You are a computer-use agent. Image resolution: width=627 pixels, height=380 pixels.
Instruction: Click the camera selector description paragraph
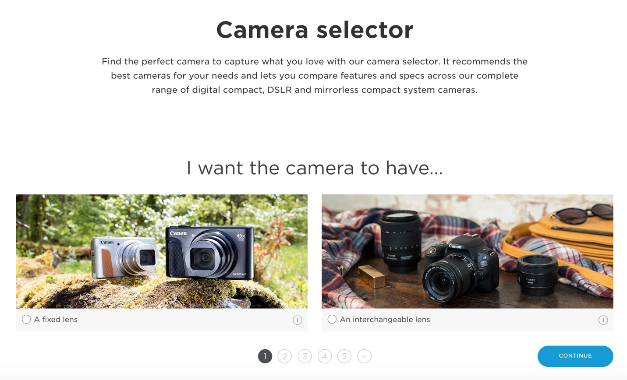click(x=315, y=76)
